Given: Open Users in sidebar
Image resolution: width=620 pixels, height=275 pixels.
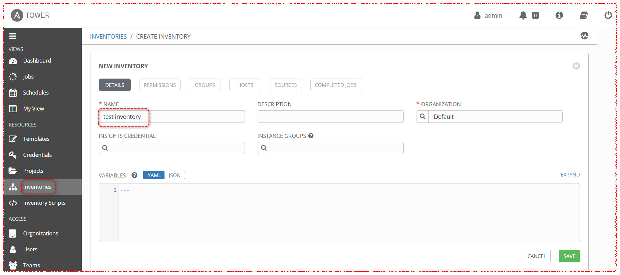Looking at the screenshot, I should (x=30, y=249).
